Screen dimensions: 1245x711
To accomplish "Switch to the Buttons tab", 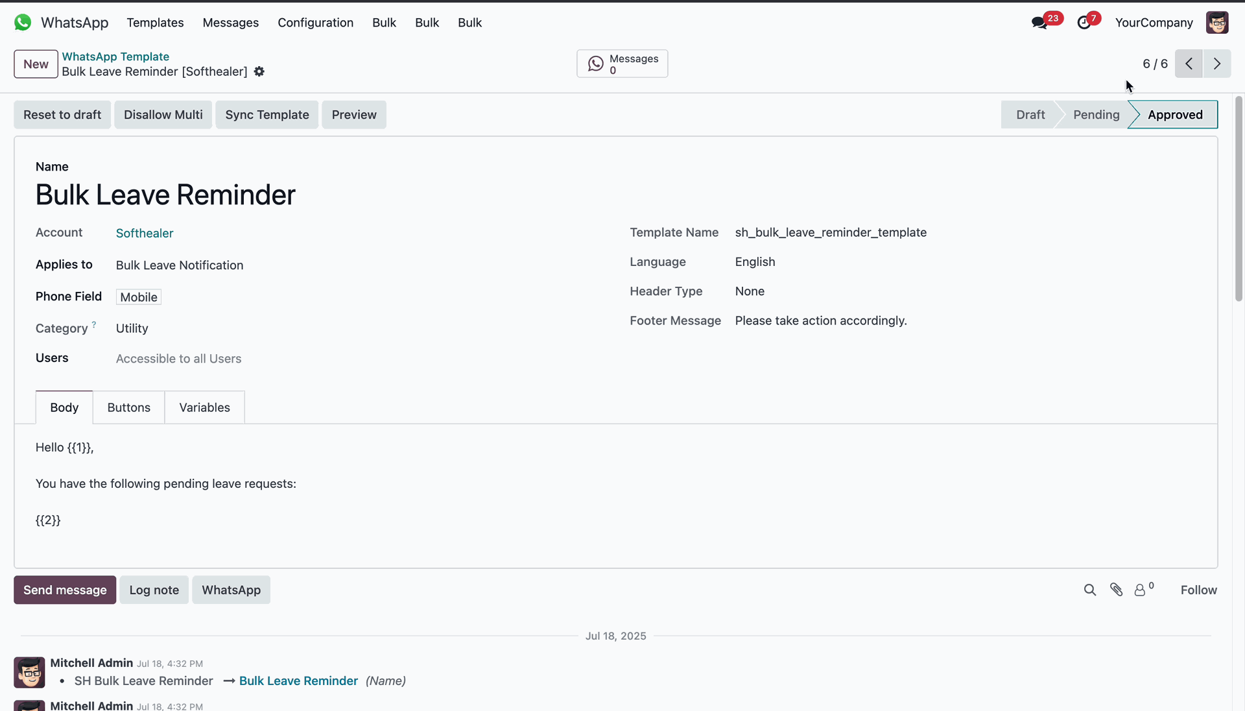I will pyautogui.click(x=128, y=407).
